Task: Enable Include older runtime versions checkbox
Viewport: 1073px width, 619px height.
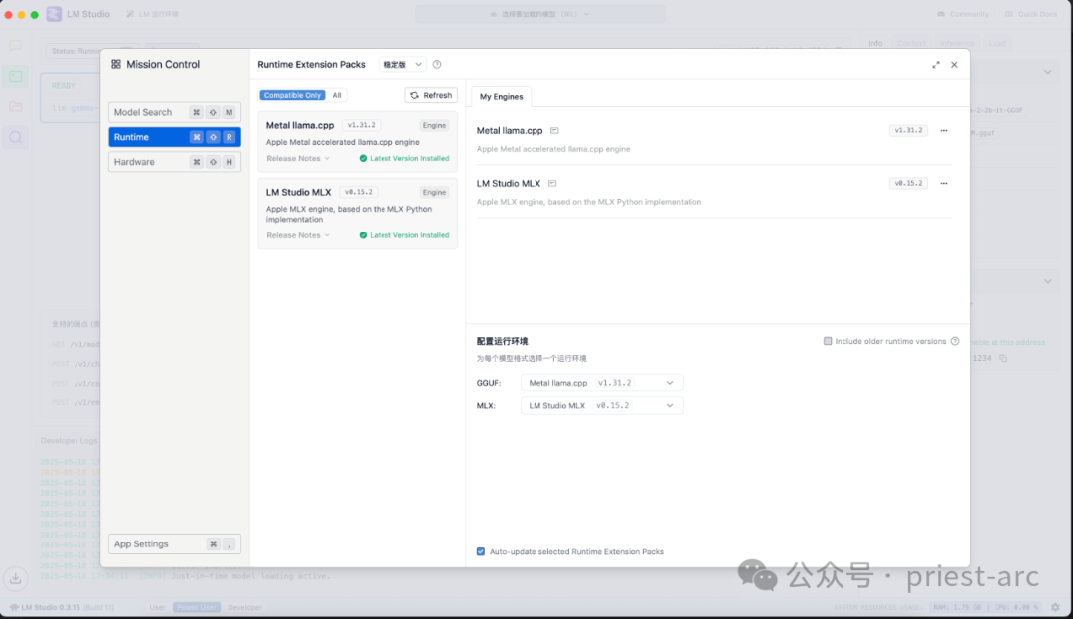Action: coord(828,341)
